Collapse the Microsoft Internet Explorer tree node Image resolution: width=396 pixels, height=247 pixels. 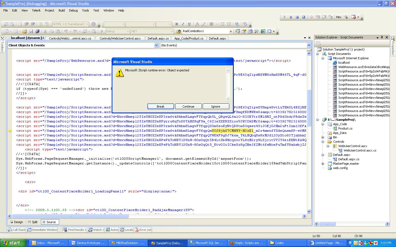[x=323, y=58]
